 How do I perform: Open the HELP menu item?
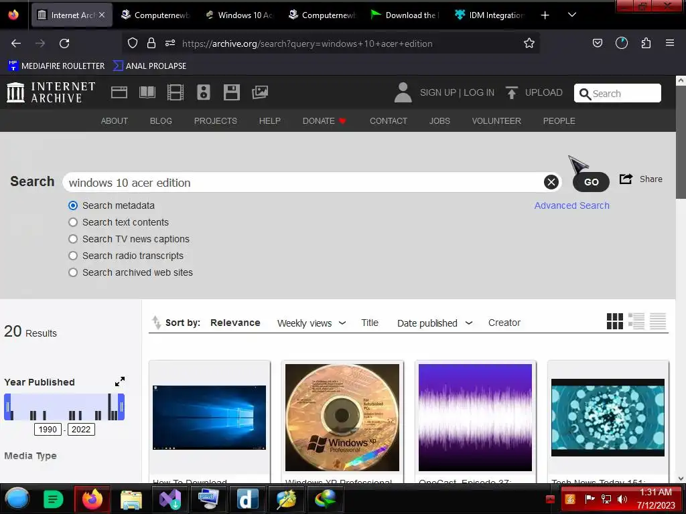tap(269, 120)
